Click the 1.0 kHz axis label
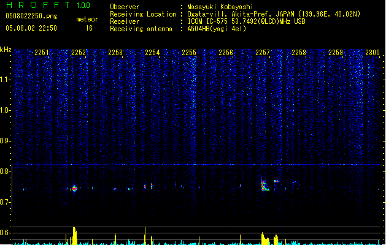 [x=6, y=110]
